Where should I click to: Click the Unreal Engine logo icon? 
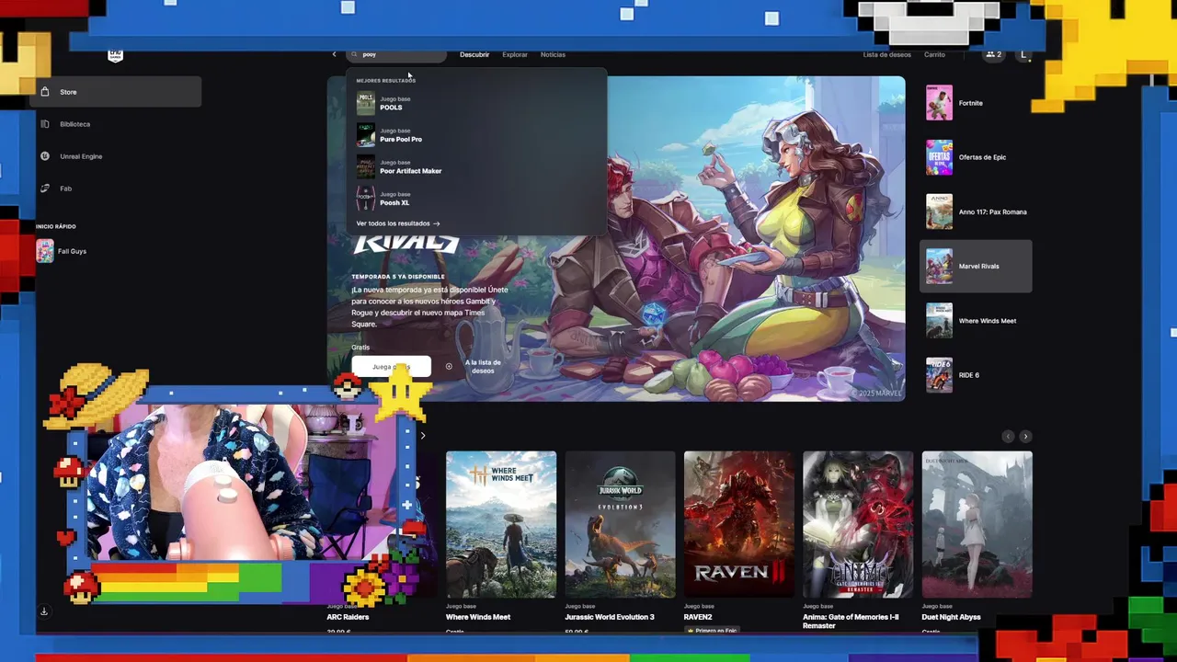click(45, 156)
